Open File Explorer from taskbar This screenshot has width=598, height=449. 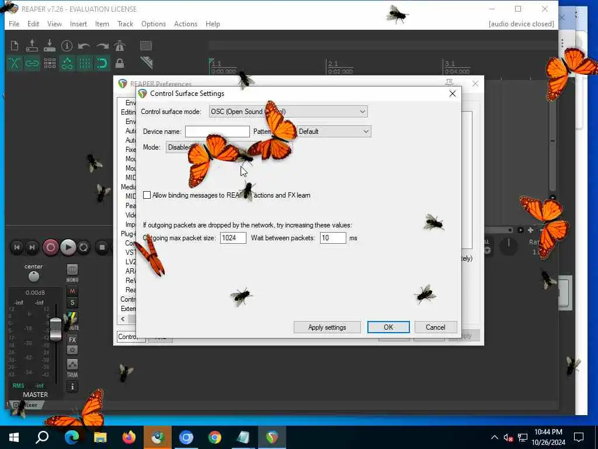point(100,437)
